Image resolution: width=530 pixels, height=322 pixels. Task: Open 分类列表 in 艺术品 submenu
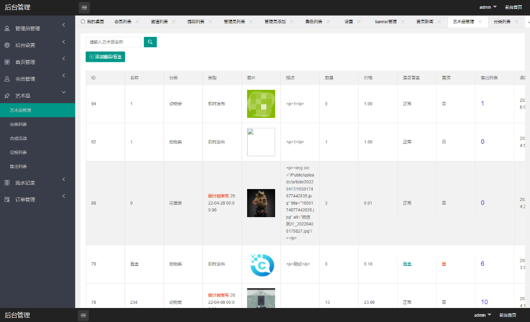pos(18,125)
